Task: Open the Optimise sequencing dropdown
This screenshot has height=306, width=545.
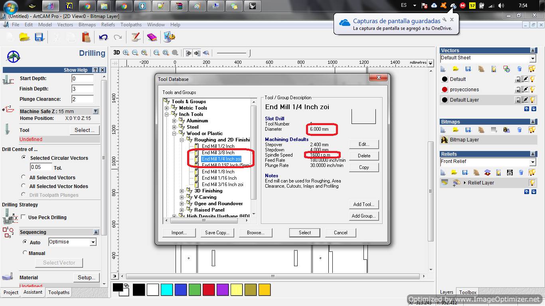Action: [x=93, y=242]
